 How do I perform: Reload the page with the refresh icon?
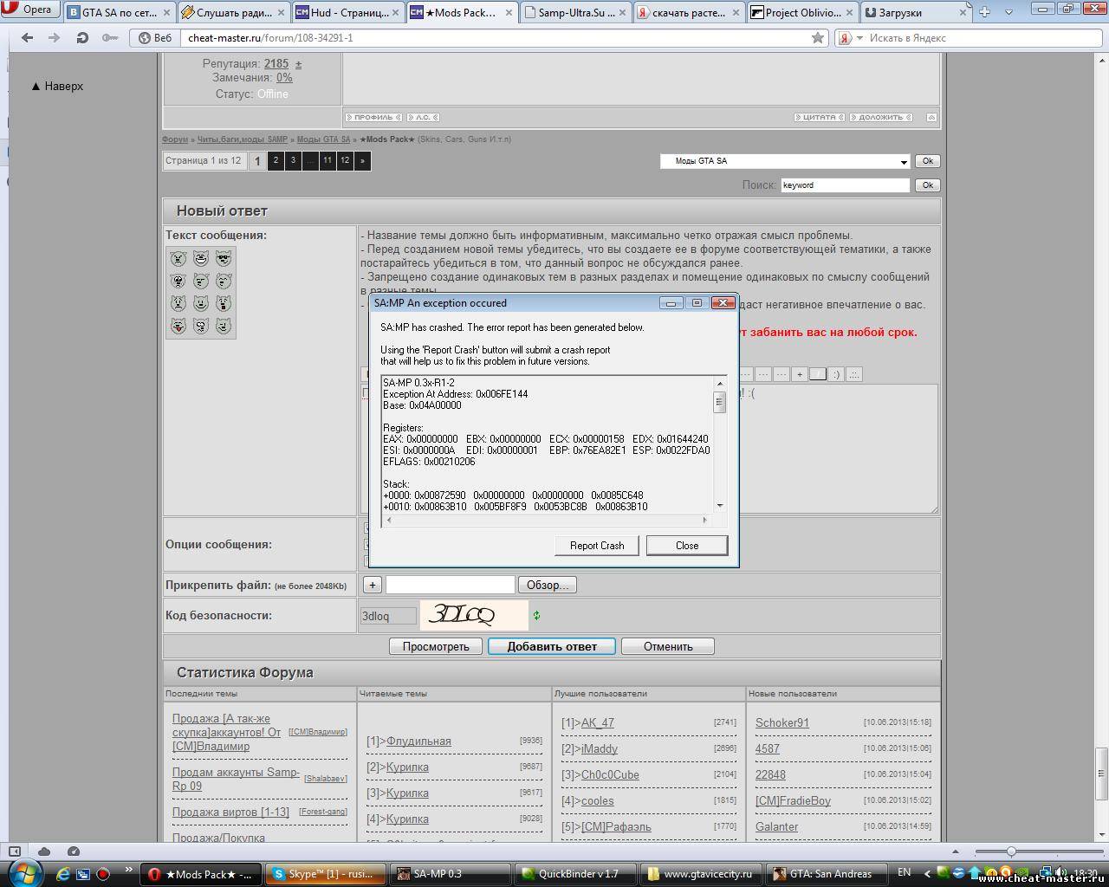pyautogui.click(x=82, y=38)
